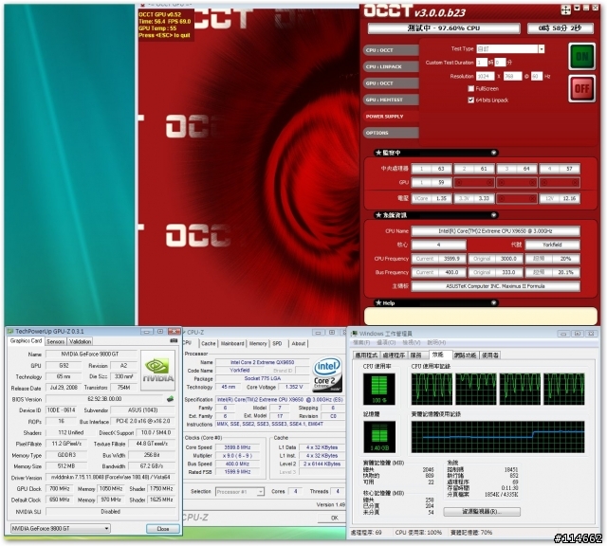
Task: Click the 12V voltage reading in OCCT
Action: pyautogui.click(x=560, y=198)
